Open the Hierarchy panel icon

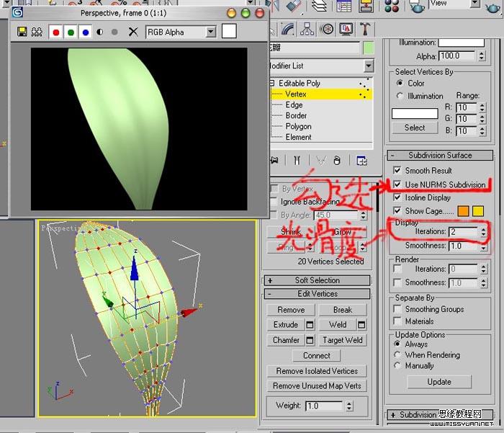coord(307,30)
